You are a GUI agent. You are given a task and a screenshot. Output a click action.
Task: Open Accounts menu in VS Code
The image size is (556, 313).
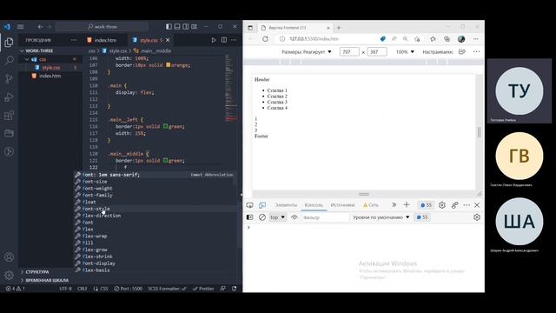[x=9, y=257]
